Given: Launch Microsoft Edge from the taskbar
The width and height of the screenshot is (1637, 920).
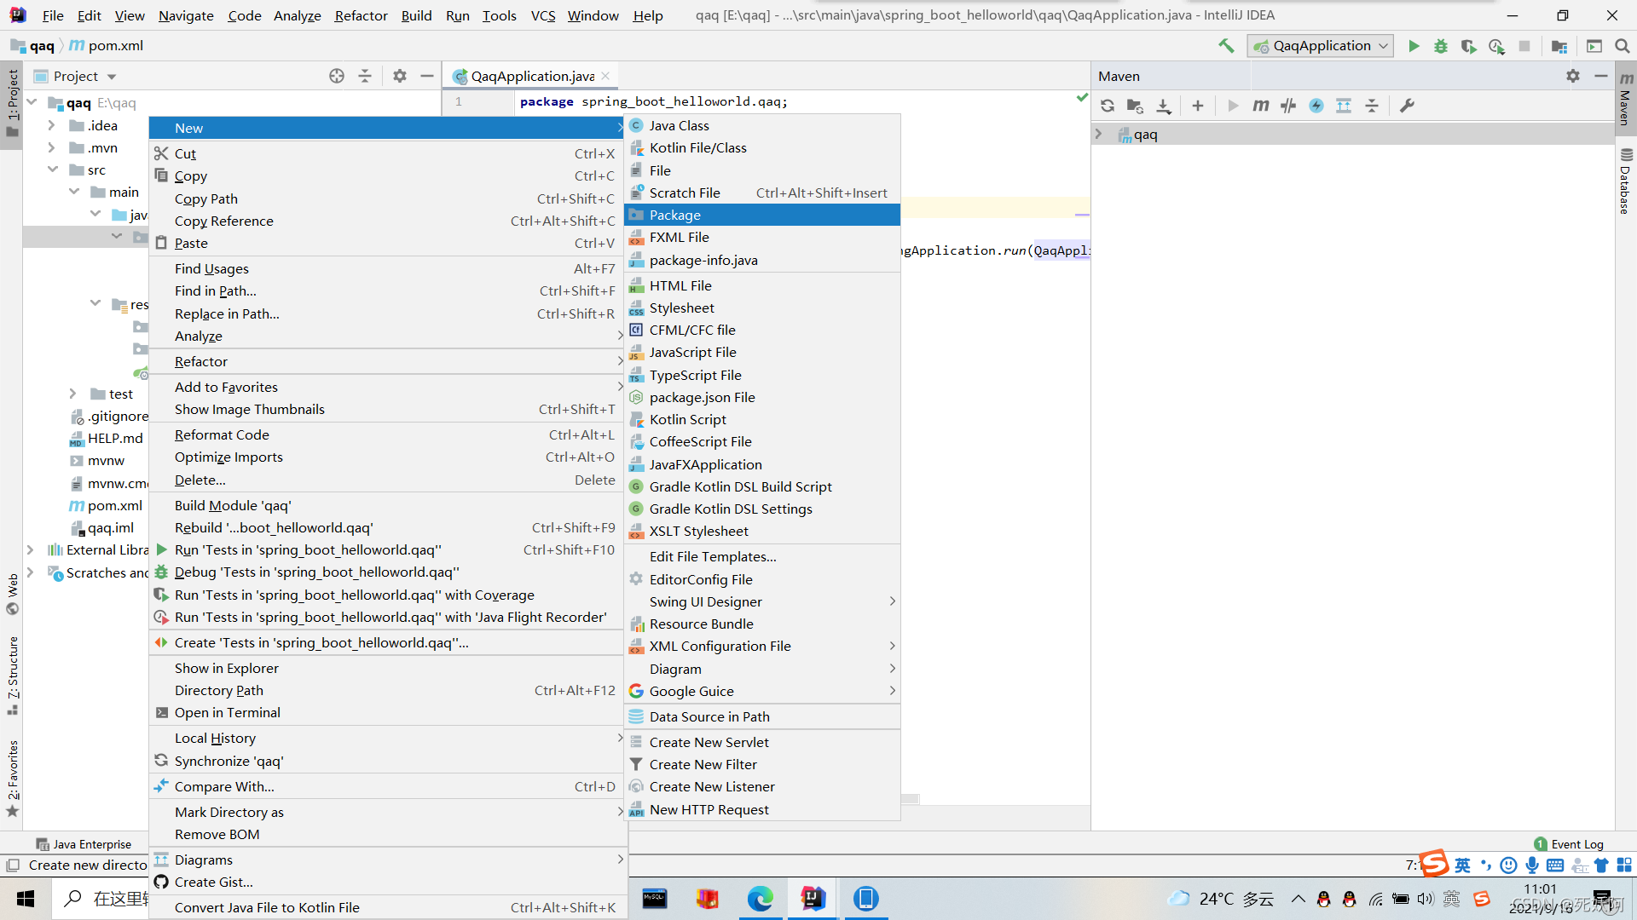Looking at the screenshot, I should pyautogui.click(x=760, y=899).
